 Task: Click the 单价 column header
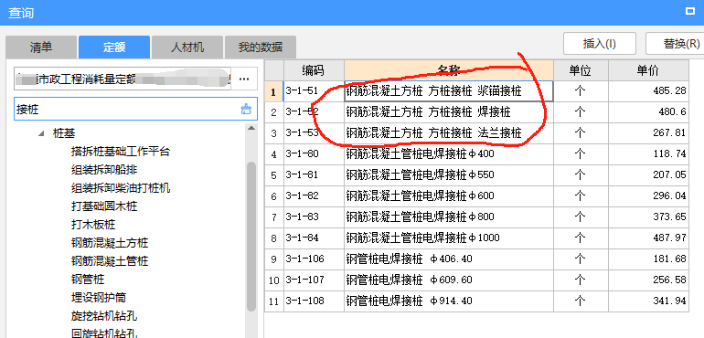pyautogui.click(x=648, y=70)
